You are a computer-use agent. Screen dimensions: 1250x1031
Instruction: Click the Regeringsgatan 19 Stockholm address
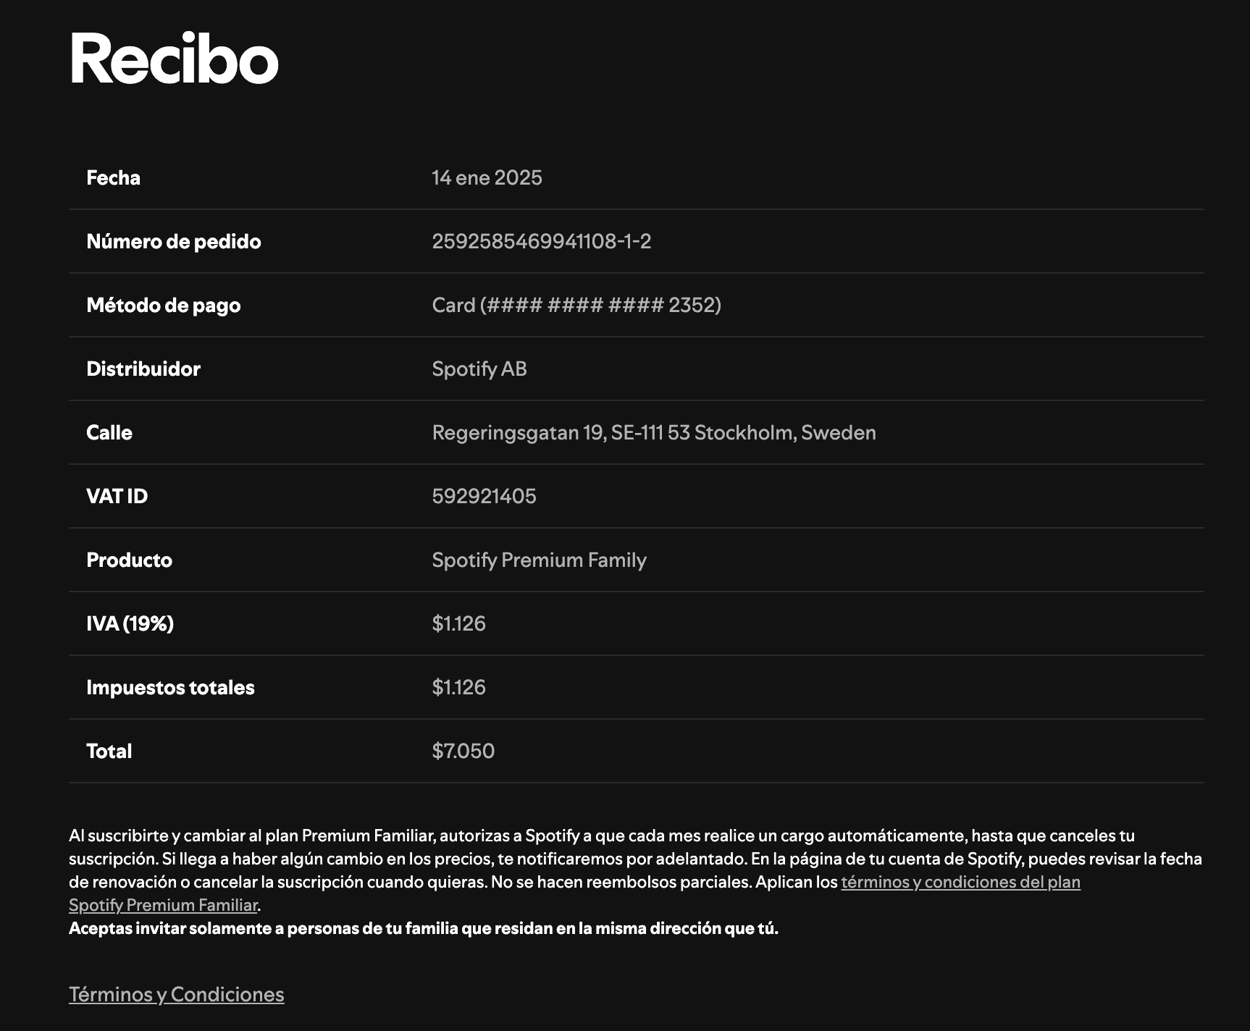[653, 432]
